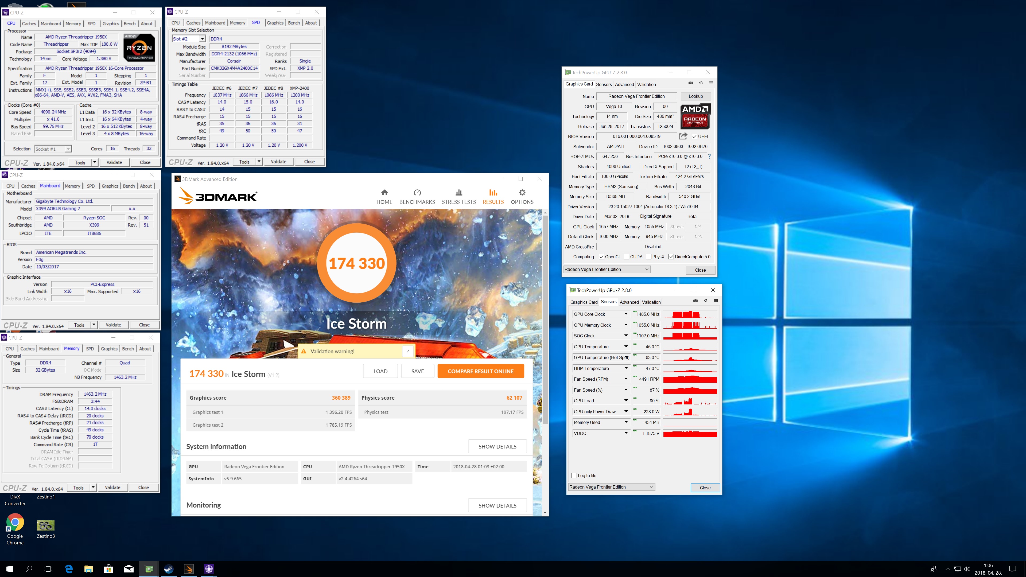The image size is (1026, 577).
Task: Open STRESS TESTS in 3DMark navigation
Action: [x=458, y=197]
